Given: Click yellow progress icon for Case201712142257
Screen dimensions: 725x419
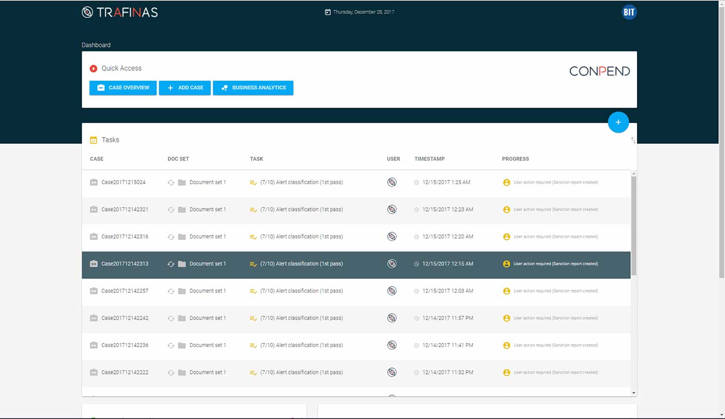Looking at the screenshot, I should coord(506,291).
